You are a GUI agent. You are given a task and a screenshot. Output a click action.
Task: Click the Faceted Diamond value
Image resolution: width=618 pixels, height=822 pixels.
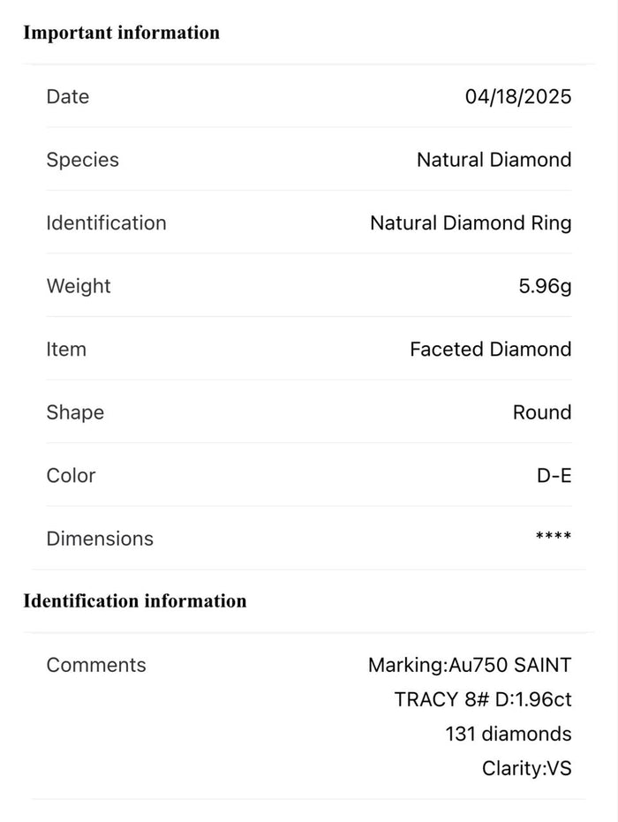(490, 350)
